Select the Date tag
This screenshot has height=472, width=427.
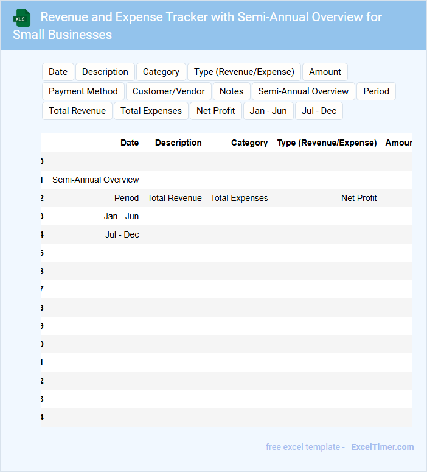pos(58,72)
